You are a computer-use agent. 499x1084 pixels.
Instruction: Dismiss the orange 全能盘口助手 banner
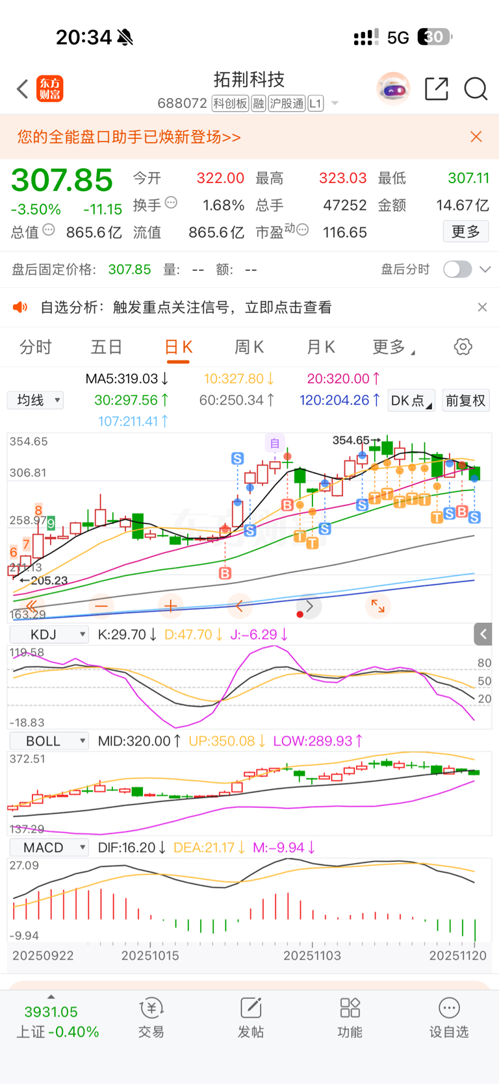point(476,136)
